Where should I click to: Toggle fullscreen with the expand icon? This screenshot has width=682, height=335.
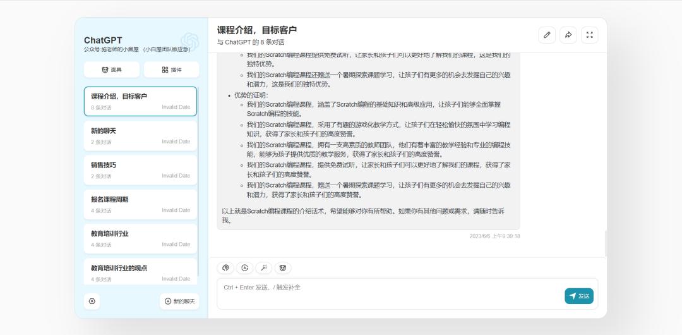coord(589,35)
